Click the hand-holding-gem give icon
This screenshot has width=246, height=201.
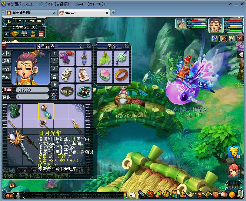[158, 194]
